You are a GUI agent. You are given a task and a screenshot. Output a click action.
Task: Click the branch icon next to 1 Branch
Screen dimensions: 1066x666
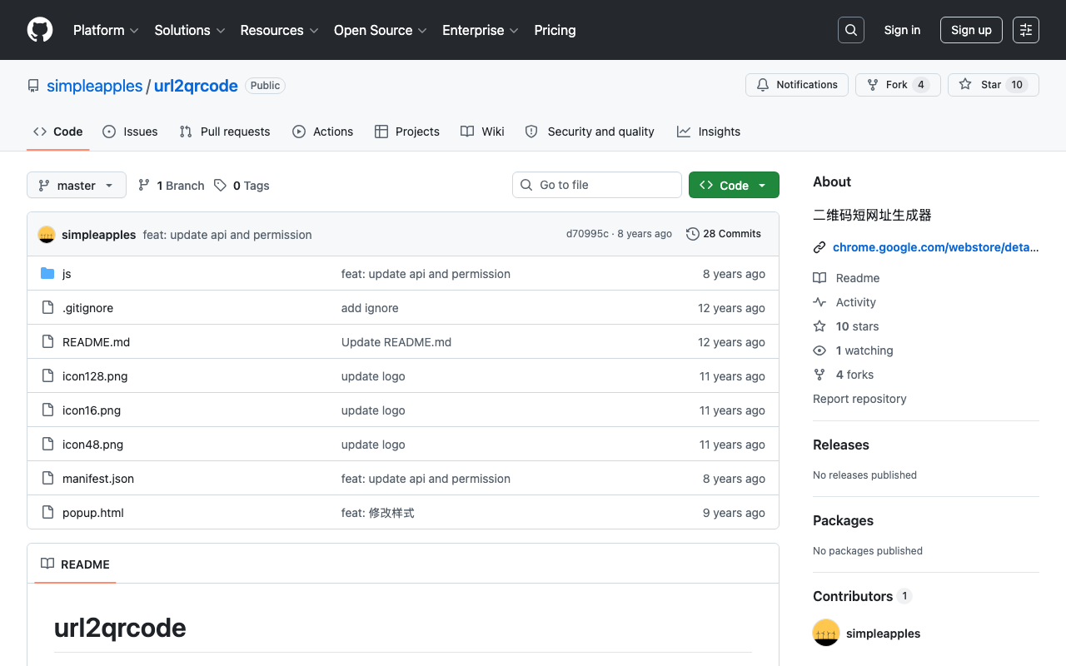click(144, 185)
